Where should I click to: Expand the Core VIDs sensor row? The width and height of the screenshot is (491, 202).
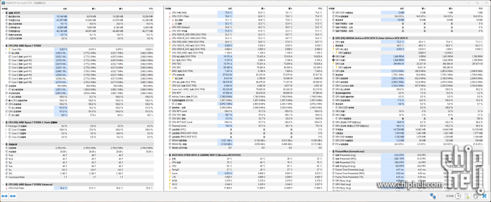pos(6,49)
